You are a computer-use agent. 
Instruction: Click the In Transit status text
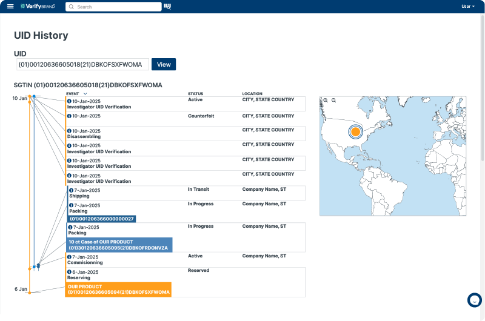(x=199, y=189)
